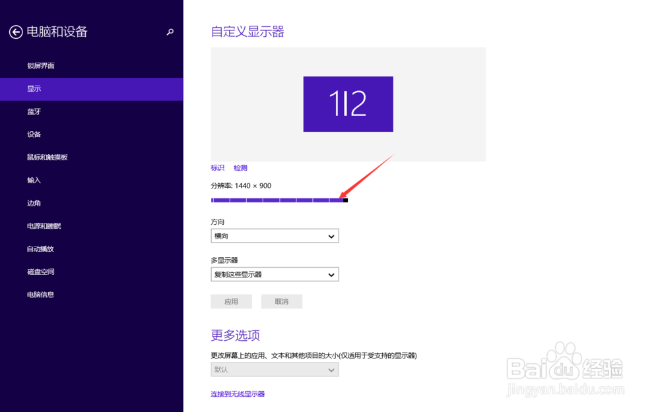This screenshot has height=412, width=660.
Task: Open the item-size dropdown showing 默认
Action: click(x=275, y=370)
